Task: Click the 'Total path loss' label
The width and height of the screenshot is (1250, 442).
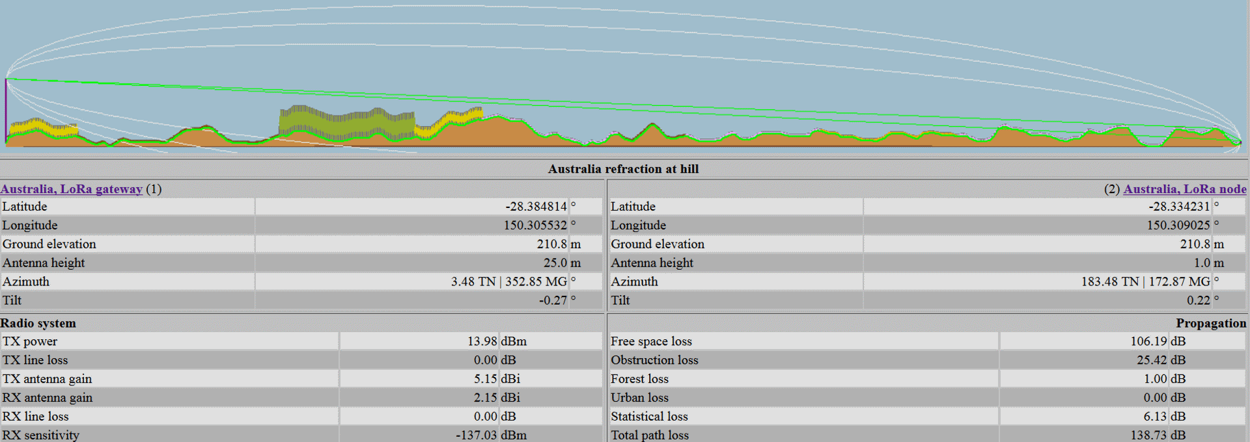Action: pyautogui.click(x=650, y=435)
